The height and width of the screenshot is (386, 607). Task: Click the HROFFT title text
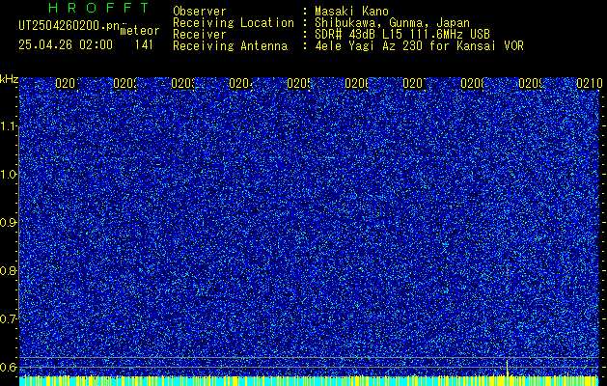pos(99,8)
